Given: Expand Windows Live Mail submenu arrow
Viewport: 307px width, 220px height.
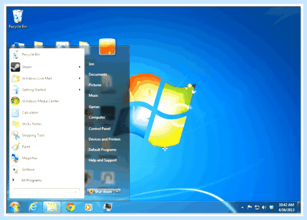Looking at the screenshot, I should tap(79, 78).
